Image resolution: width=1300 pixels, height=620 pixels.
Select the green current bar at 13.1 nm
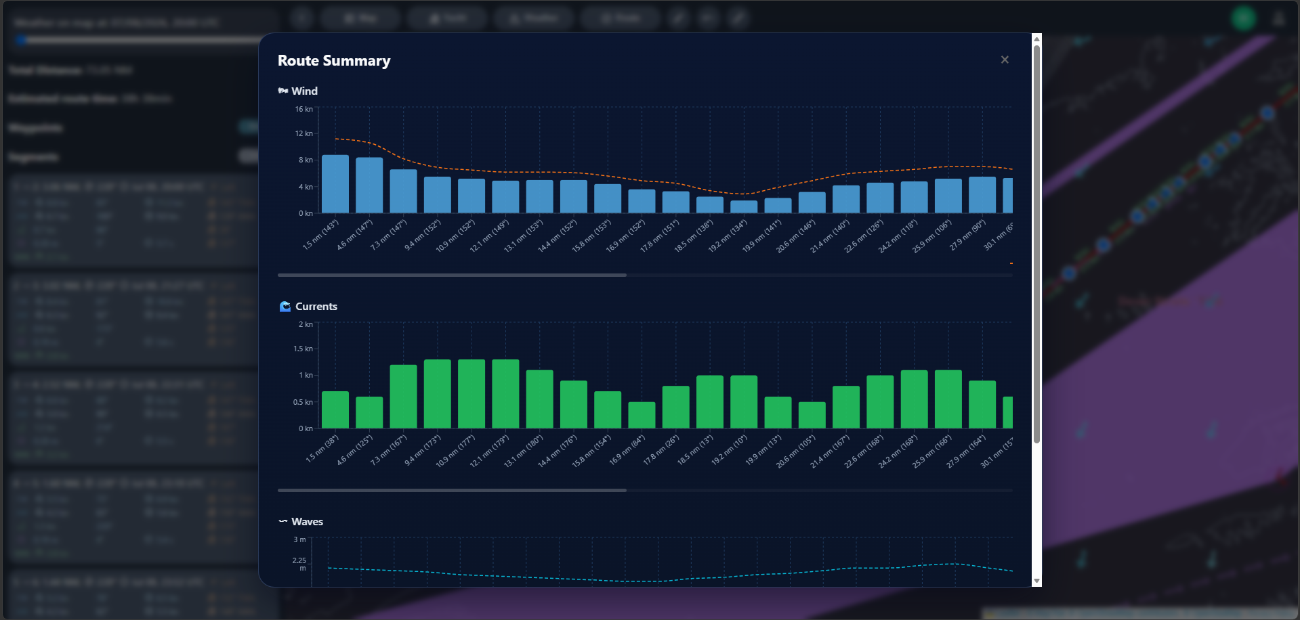(x=539, y=399)
